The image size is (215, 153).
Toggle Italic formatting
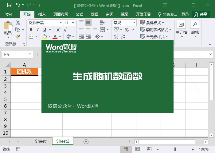38,30
